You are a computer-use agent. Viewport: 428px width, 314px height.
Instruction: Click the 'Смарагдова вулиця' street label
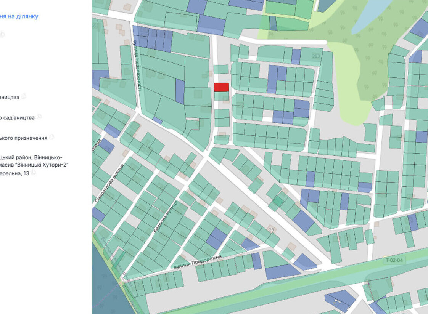109,183
